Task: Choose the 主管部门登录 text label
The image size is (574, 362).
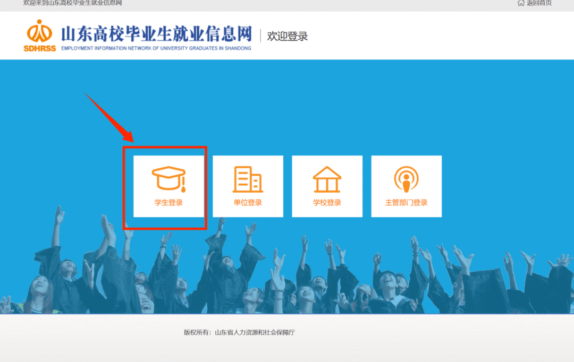Action: [x=406, y=203]
